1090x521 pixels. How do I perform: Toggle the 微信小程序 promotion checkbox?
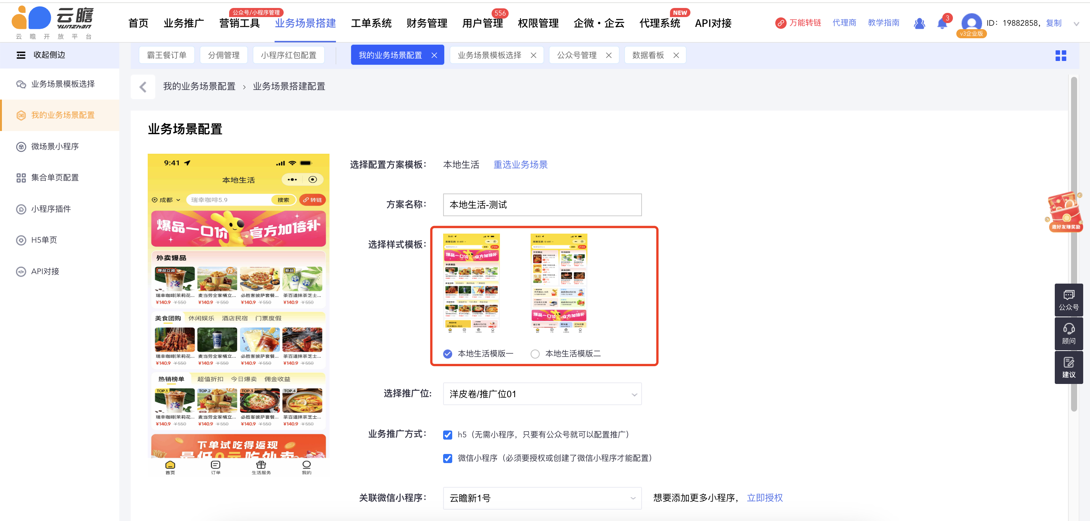click(447, 459)
